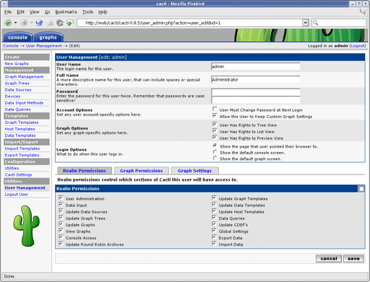The height and width of the screenshot is (282, 370).
Task: Toggle the Update Data Sources checkbox
Action: pyautogui.click(x=61, y=211)
